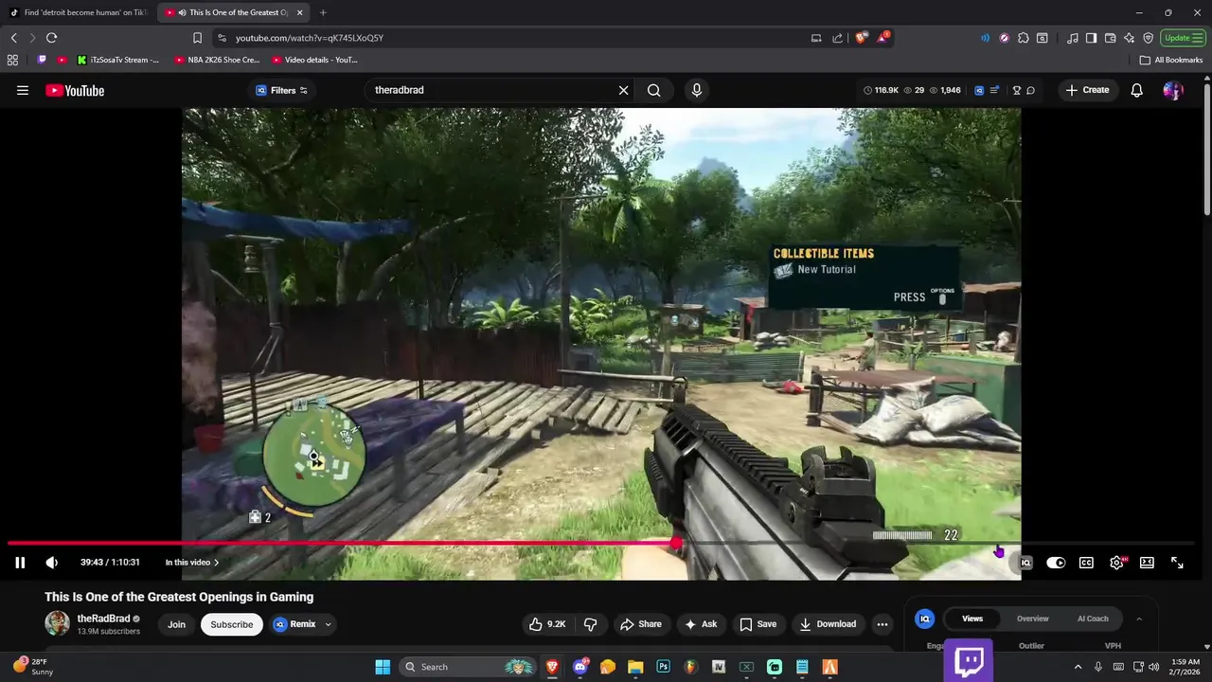Go to the YouTube home logo
Screen dimensions: 1212x682
point(75,90)
